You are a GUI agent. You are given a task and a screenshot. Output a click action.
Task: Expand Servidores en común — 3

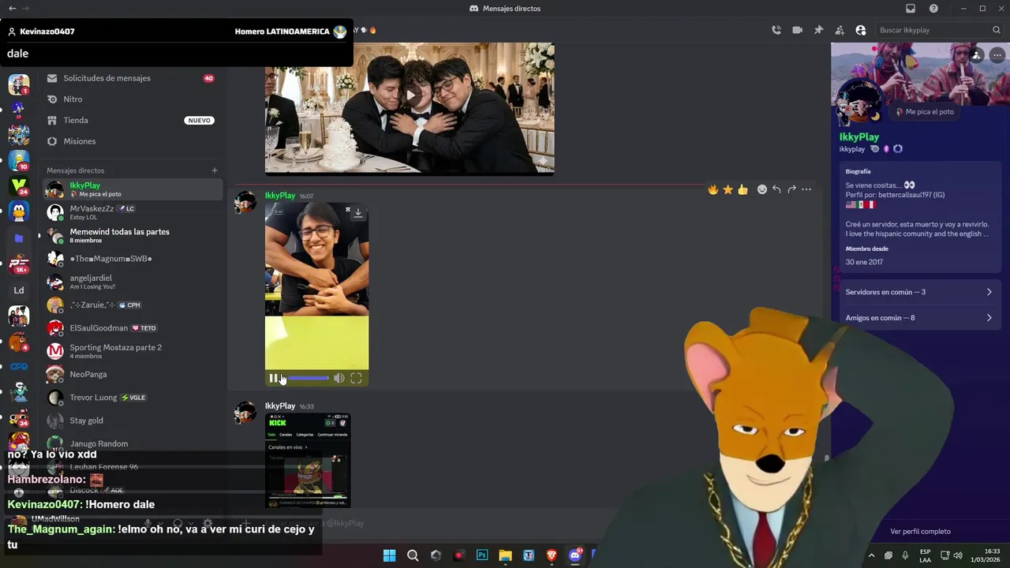point(919,292)
